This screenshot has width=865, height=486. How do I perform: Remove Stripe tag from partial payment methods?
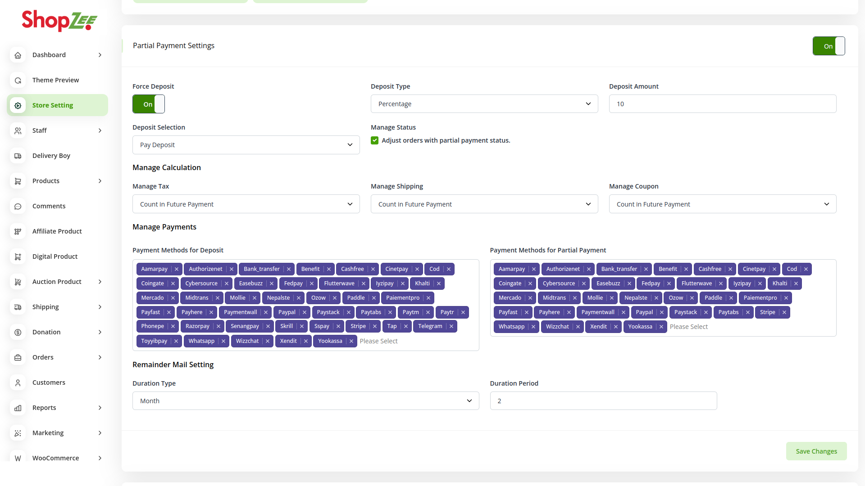click(784, 312)
